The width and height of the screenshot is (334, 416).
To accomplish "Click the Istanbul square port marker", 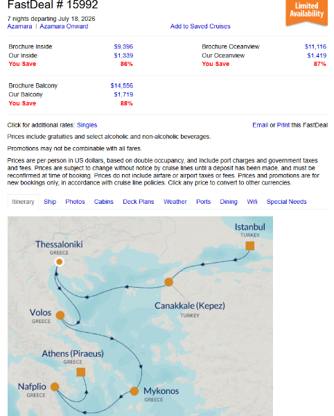I will coord(249,245).
